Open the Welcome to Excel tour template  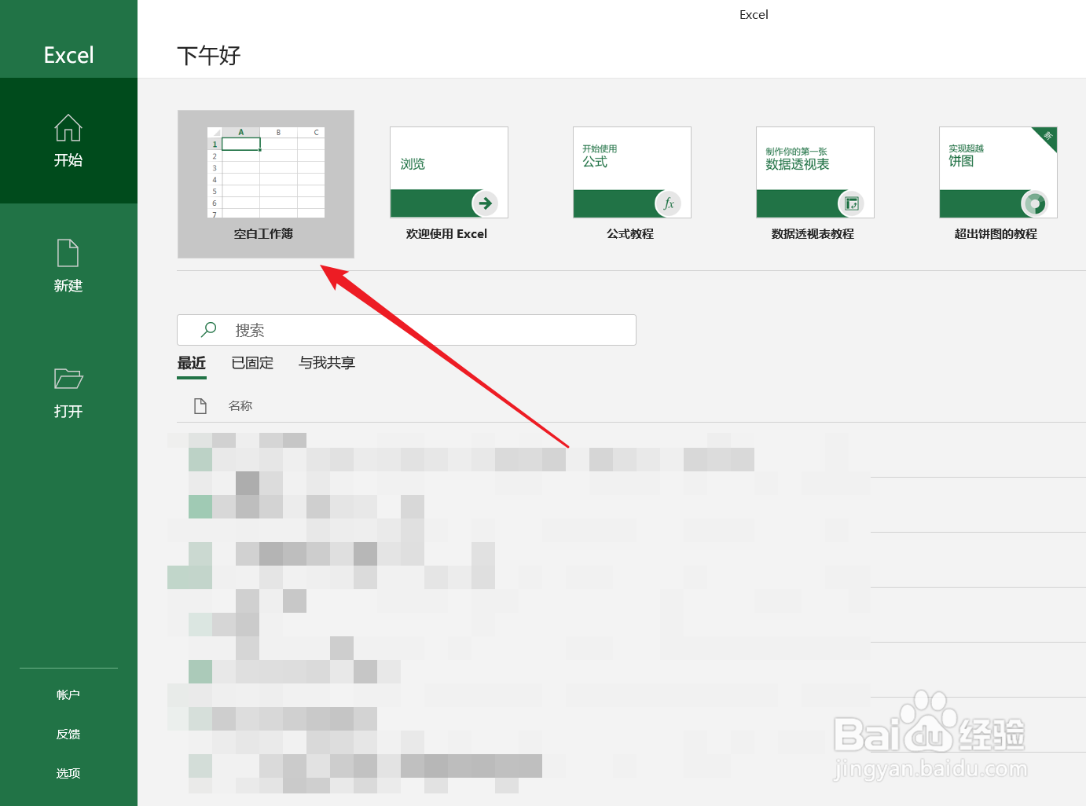449,184
